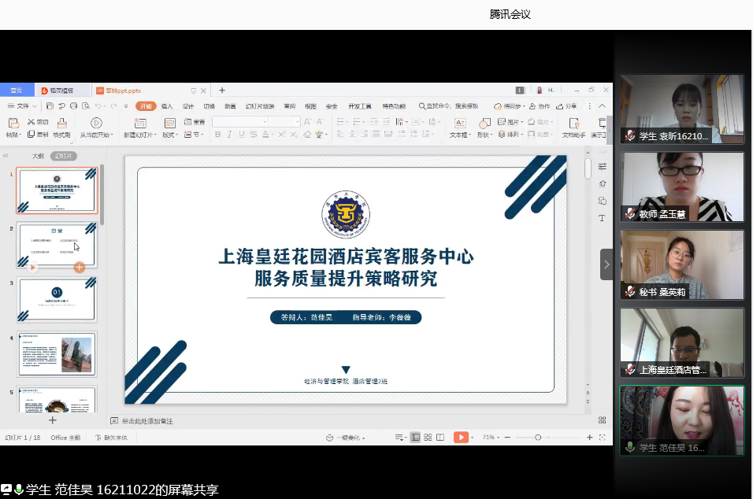
Task: Switch to slide sorter view
Action: pyautogui.click(x=428, y=437)
